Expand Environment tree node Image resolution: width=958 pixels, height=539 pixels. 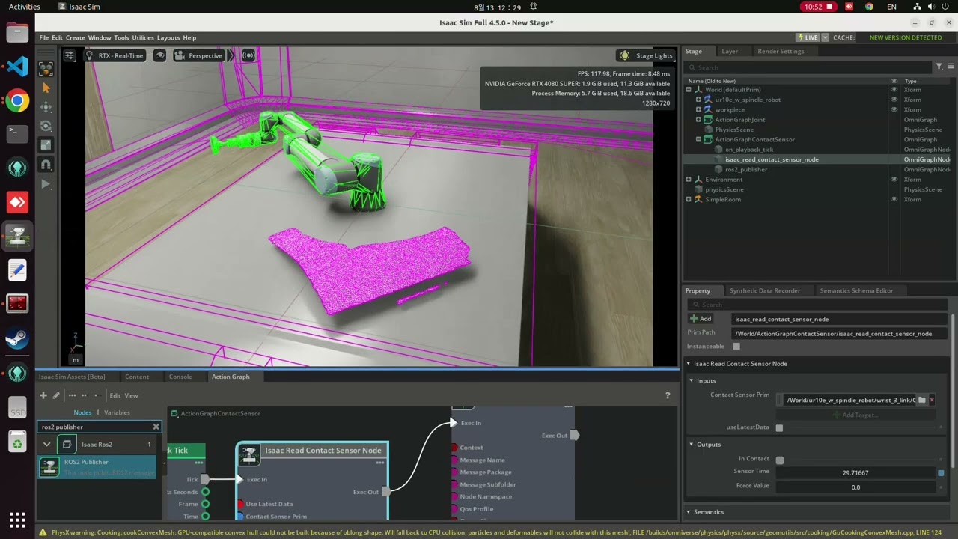(689, 180)
